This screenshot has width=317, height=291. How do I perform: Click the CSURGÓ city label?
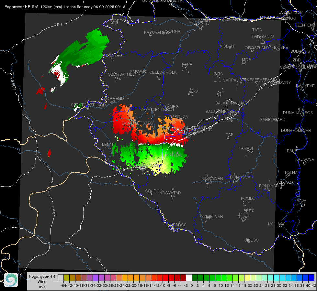(154, 191)
